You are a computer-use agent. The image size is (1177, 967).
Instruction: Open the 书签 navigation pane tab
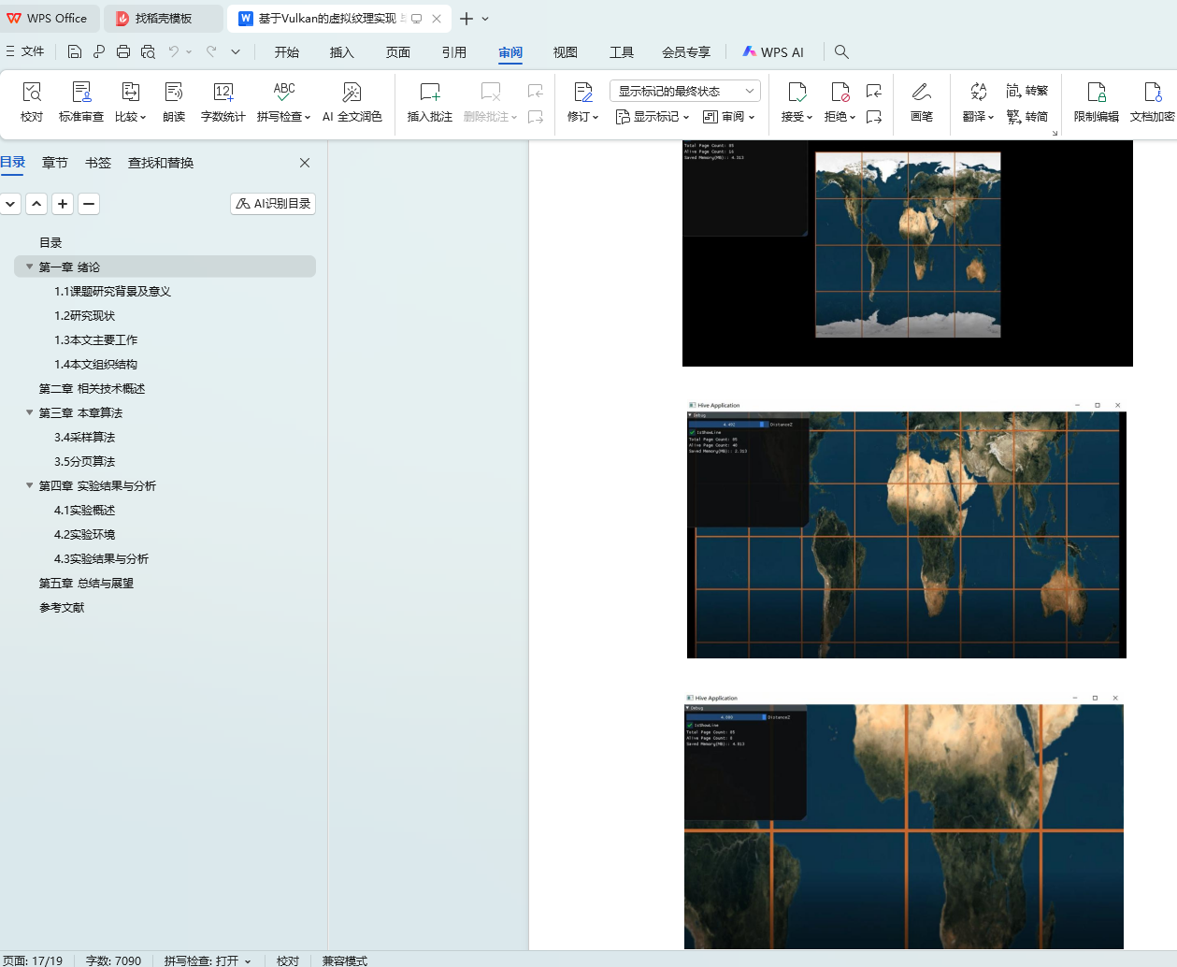click(x=98, y=163)
